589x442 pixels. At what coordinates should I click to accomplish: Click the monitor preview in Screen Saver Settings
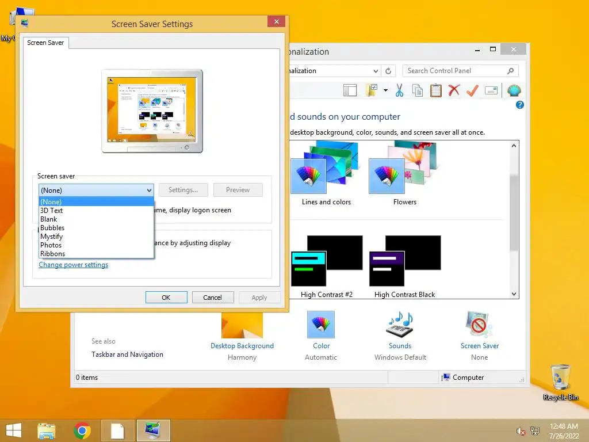coord(152,111)
